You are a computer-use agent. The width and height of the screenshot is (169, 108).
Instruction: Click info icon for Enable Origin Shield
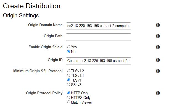tap(158, 47)
